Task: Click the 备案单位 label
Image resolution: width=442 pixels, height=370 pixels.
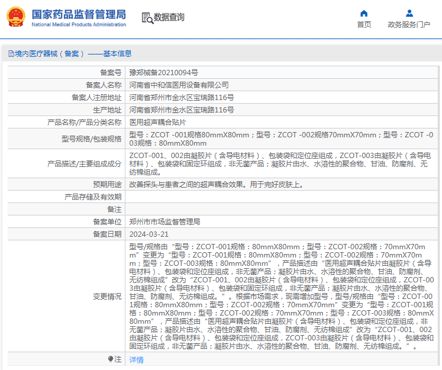Action: point(108,221)
